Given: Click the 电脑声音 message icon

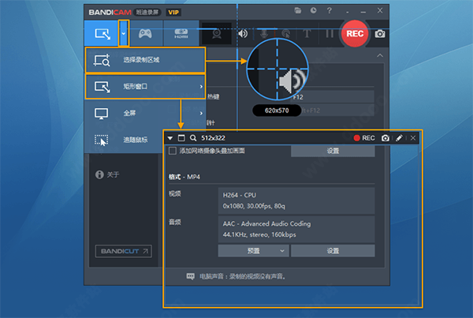Looking at the screenshot, I should tap(190, 276).
